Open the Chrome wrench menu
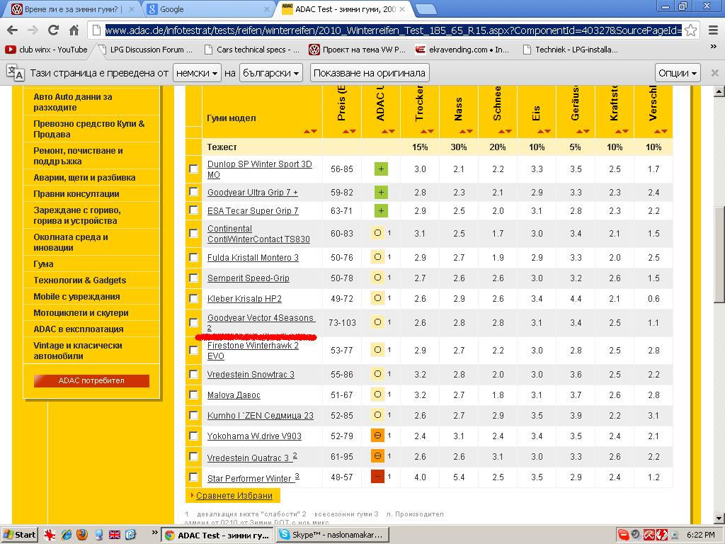The width and height of the screenshot is (725, 544). click(x=713, y=30)
